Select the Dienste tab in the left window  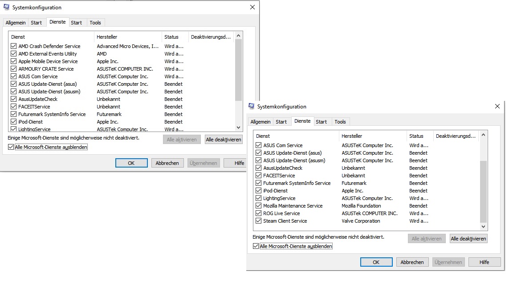57,22
